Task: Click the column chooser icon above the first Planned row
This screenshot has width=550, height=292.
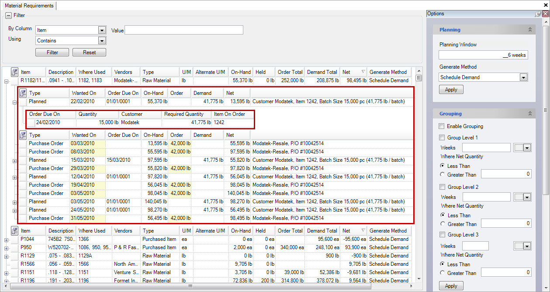Action: click(x=22, y=93)
